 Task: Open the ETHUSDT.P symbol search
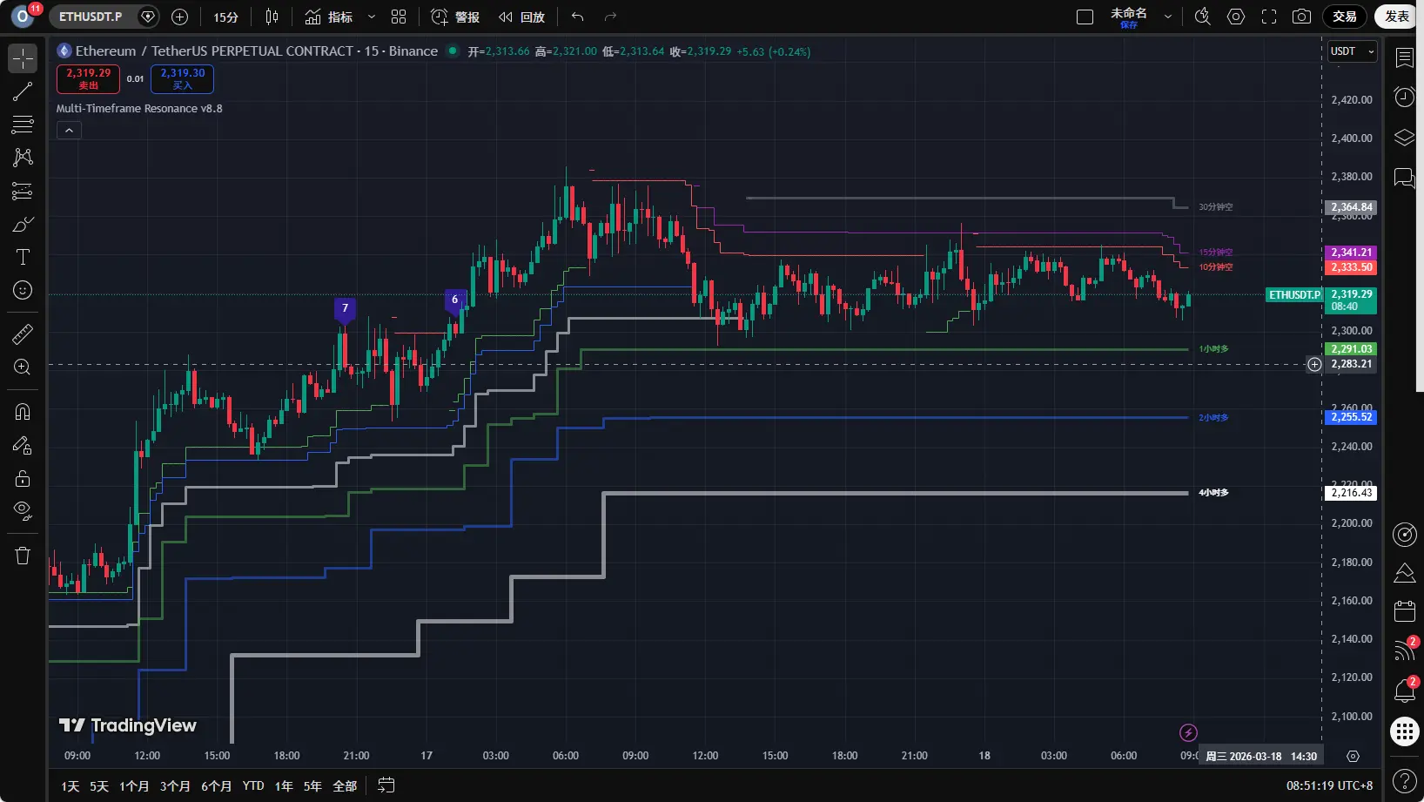91,17
